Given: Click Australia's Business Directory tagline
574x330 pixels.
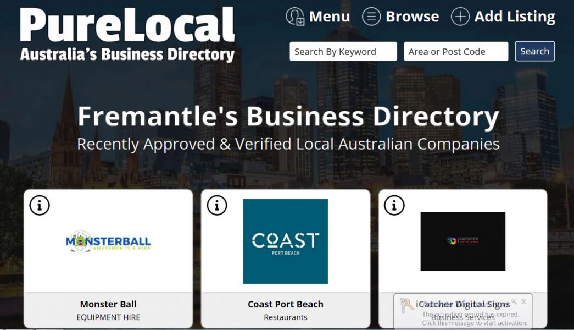Looking at the screenshot, I should tap(127, 54).
